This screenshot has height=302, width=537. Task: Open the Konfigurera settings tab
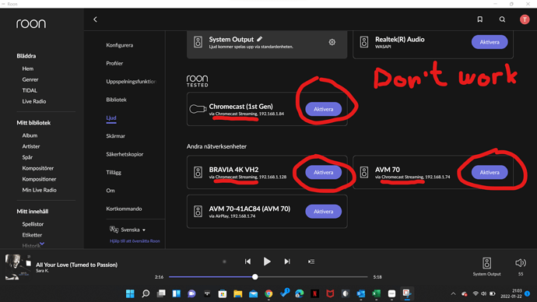point(120,45)
